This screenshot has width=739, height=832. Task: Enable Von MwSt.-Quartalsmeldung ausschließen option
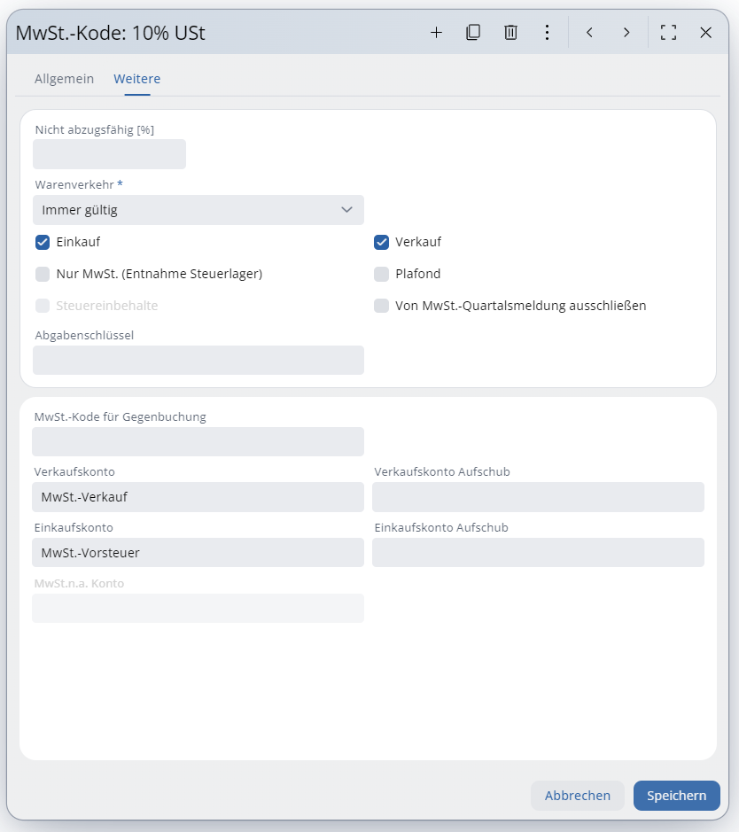[x=382, y=306]
